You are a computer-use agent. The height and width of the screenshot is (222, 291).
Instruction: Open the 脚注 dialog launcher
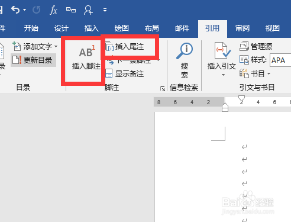[163, 89]
